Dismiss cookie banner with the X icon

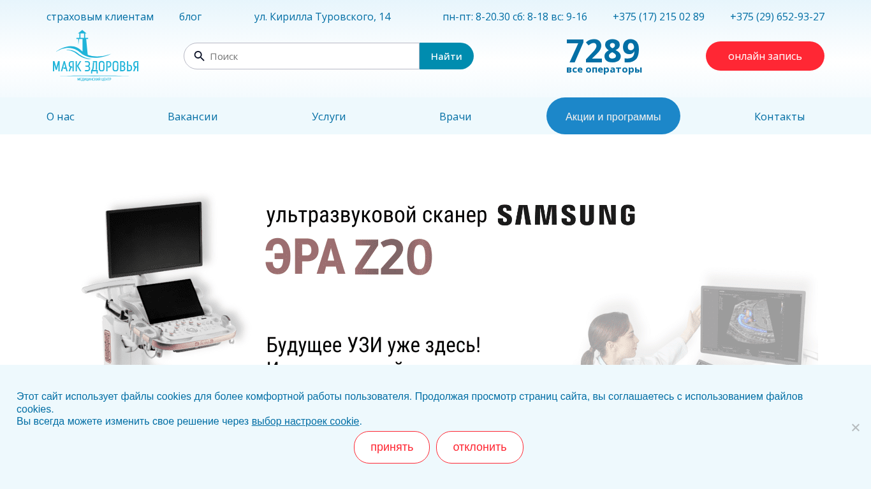point(856,427)
